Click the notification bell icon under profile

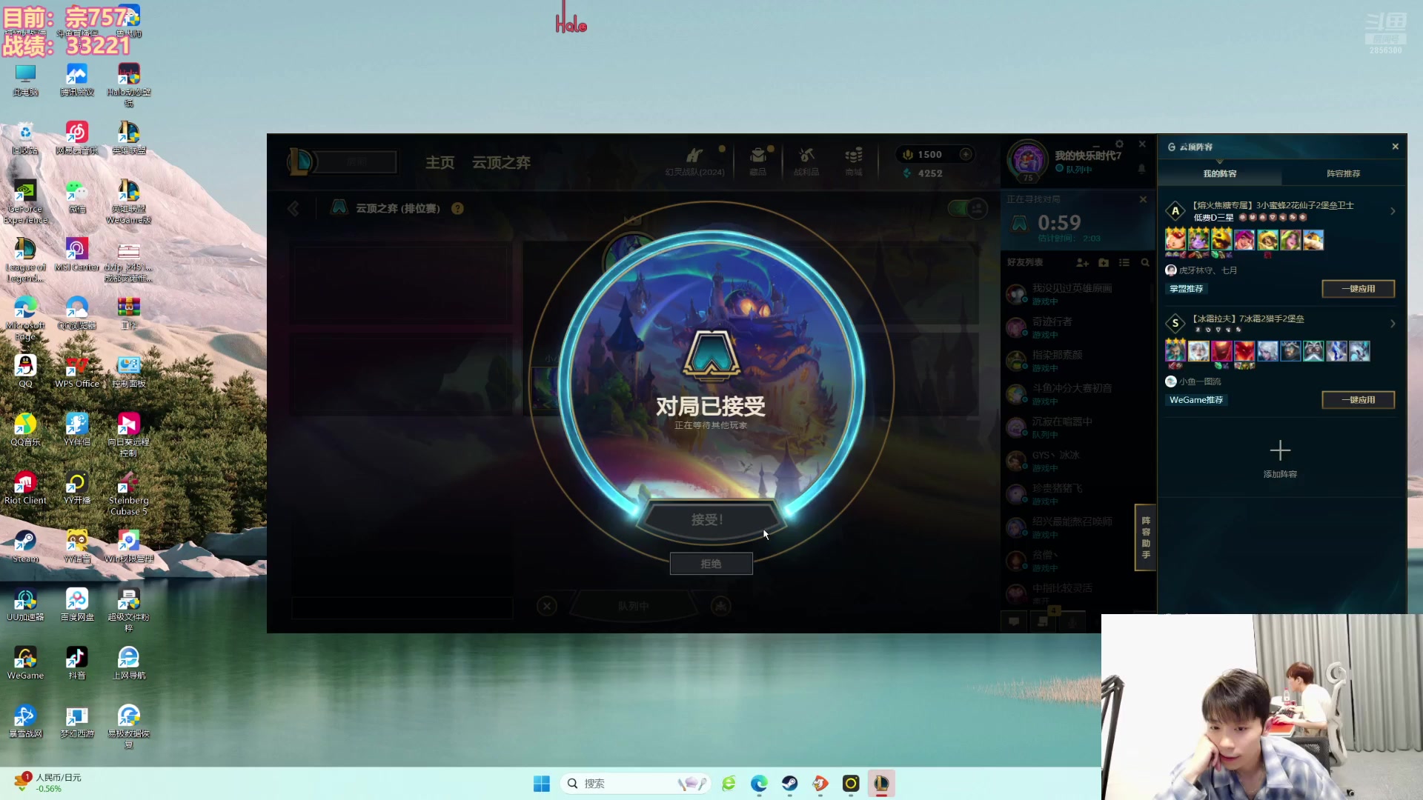tap(1141, 169)
